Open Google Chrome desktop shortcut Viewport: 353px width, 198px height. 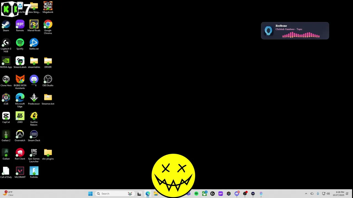(x=48, y=27)
